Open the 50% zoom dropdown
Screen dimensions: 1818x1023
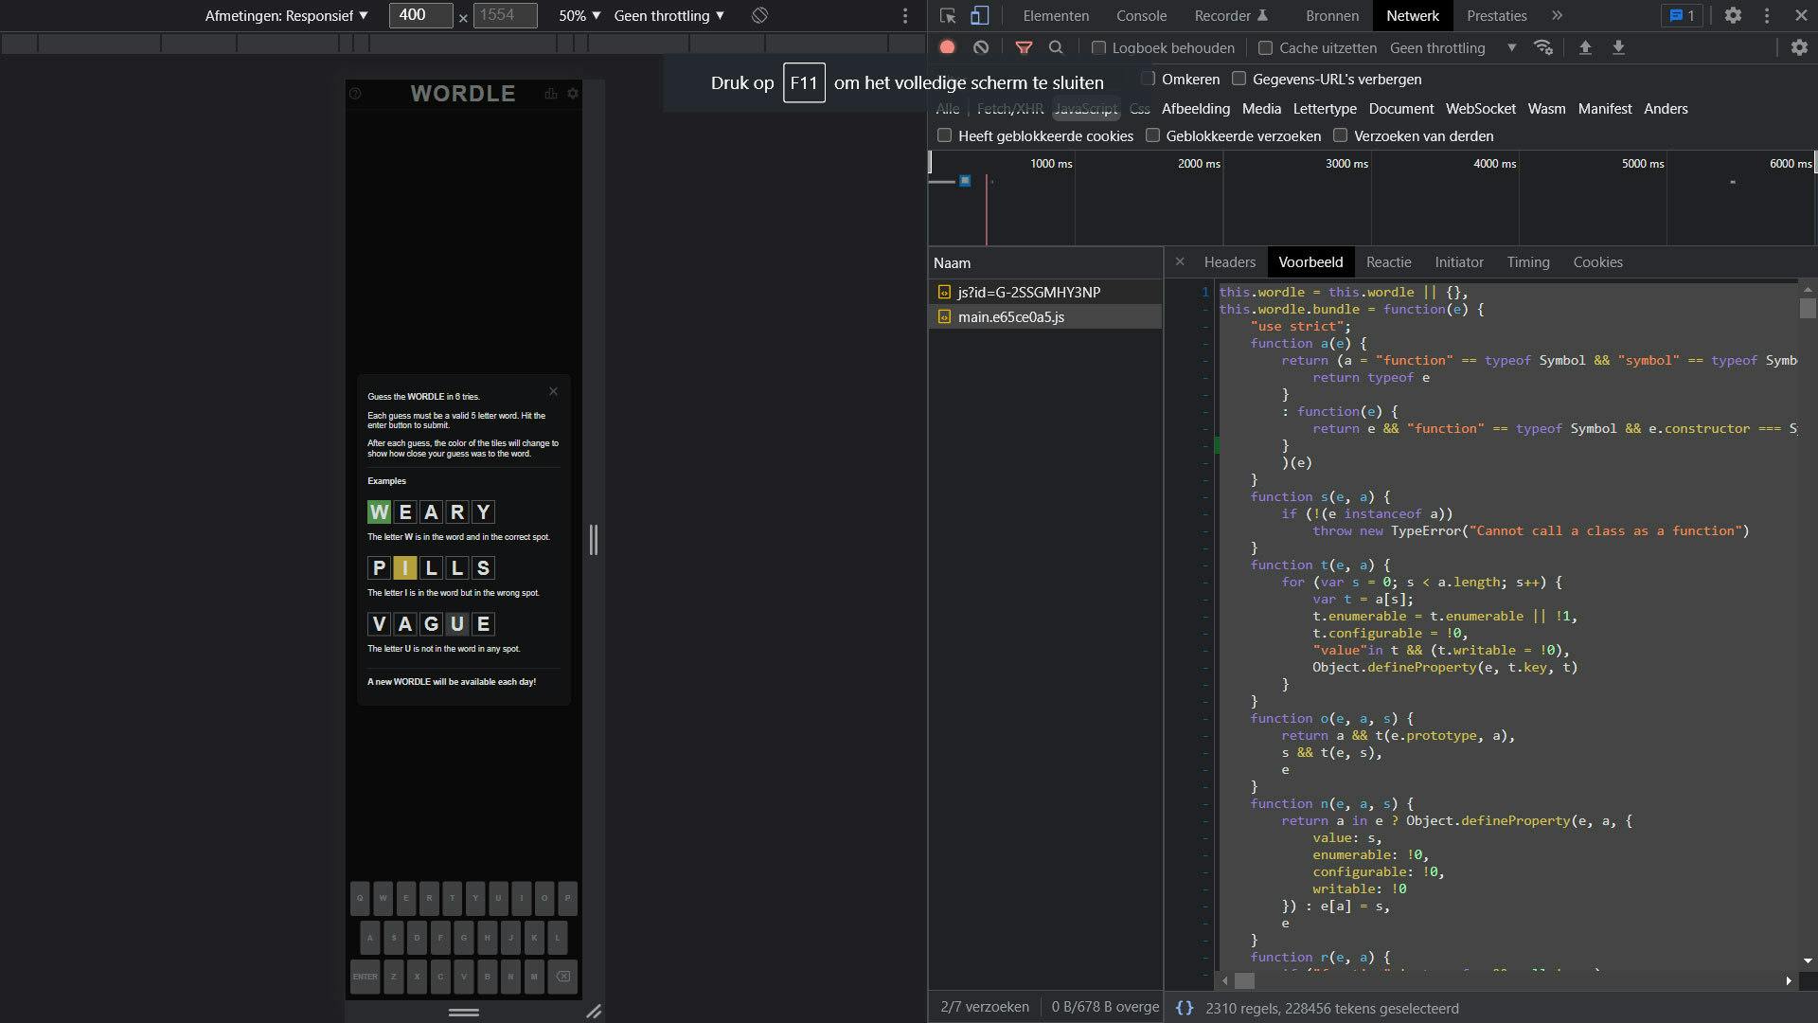pos(579,16)
